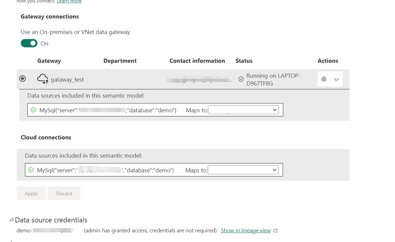Click green check icon in Gateway data source row
Screen dimensions: 395x242
coord(33,110)
